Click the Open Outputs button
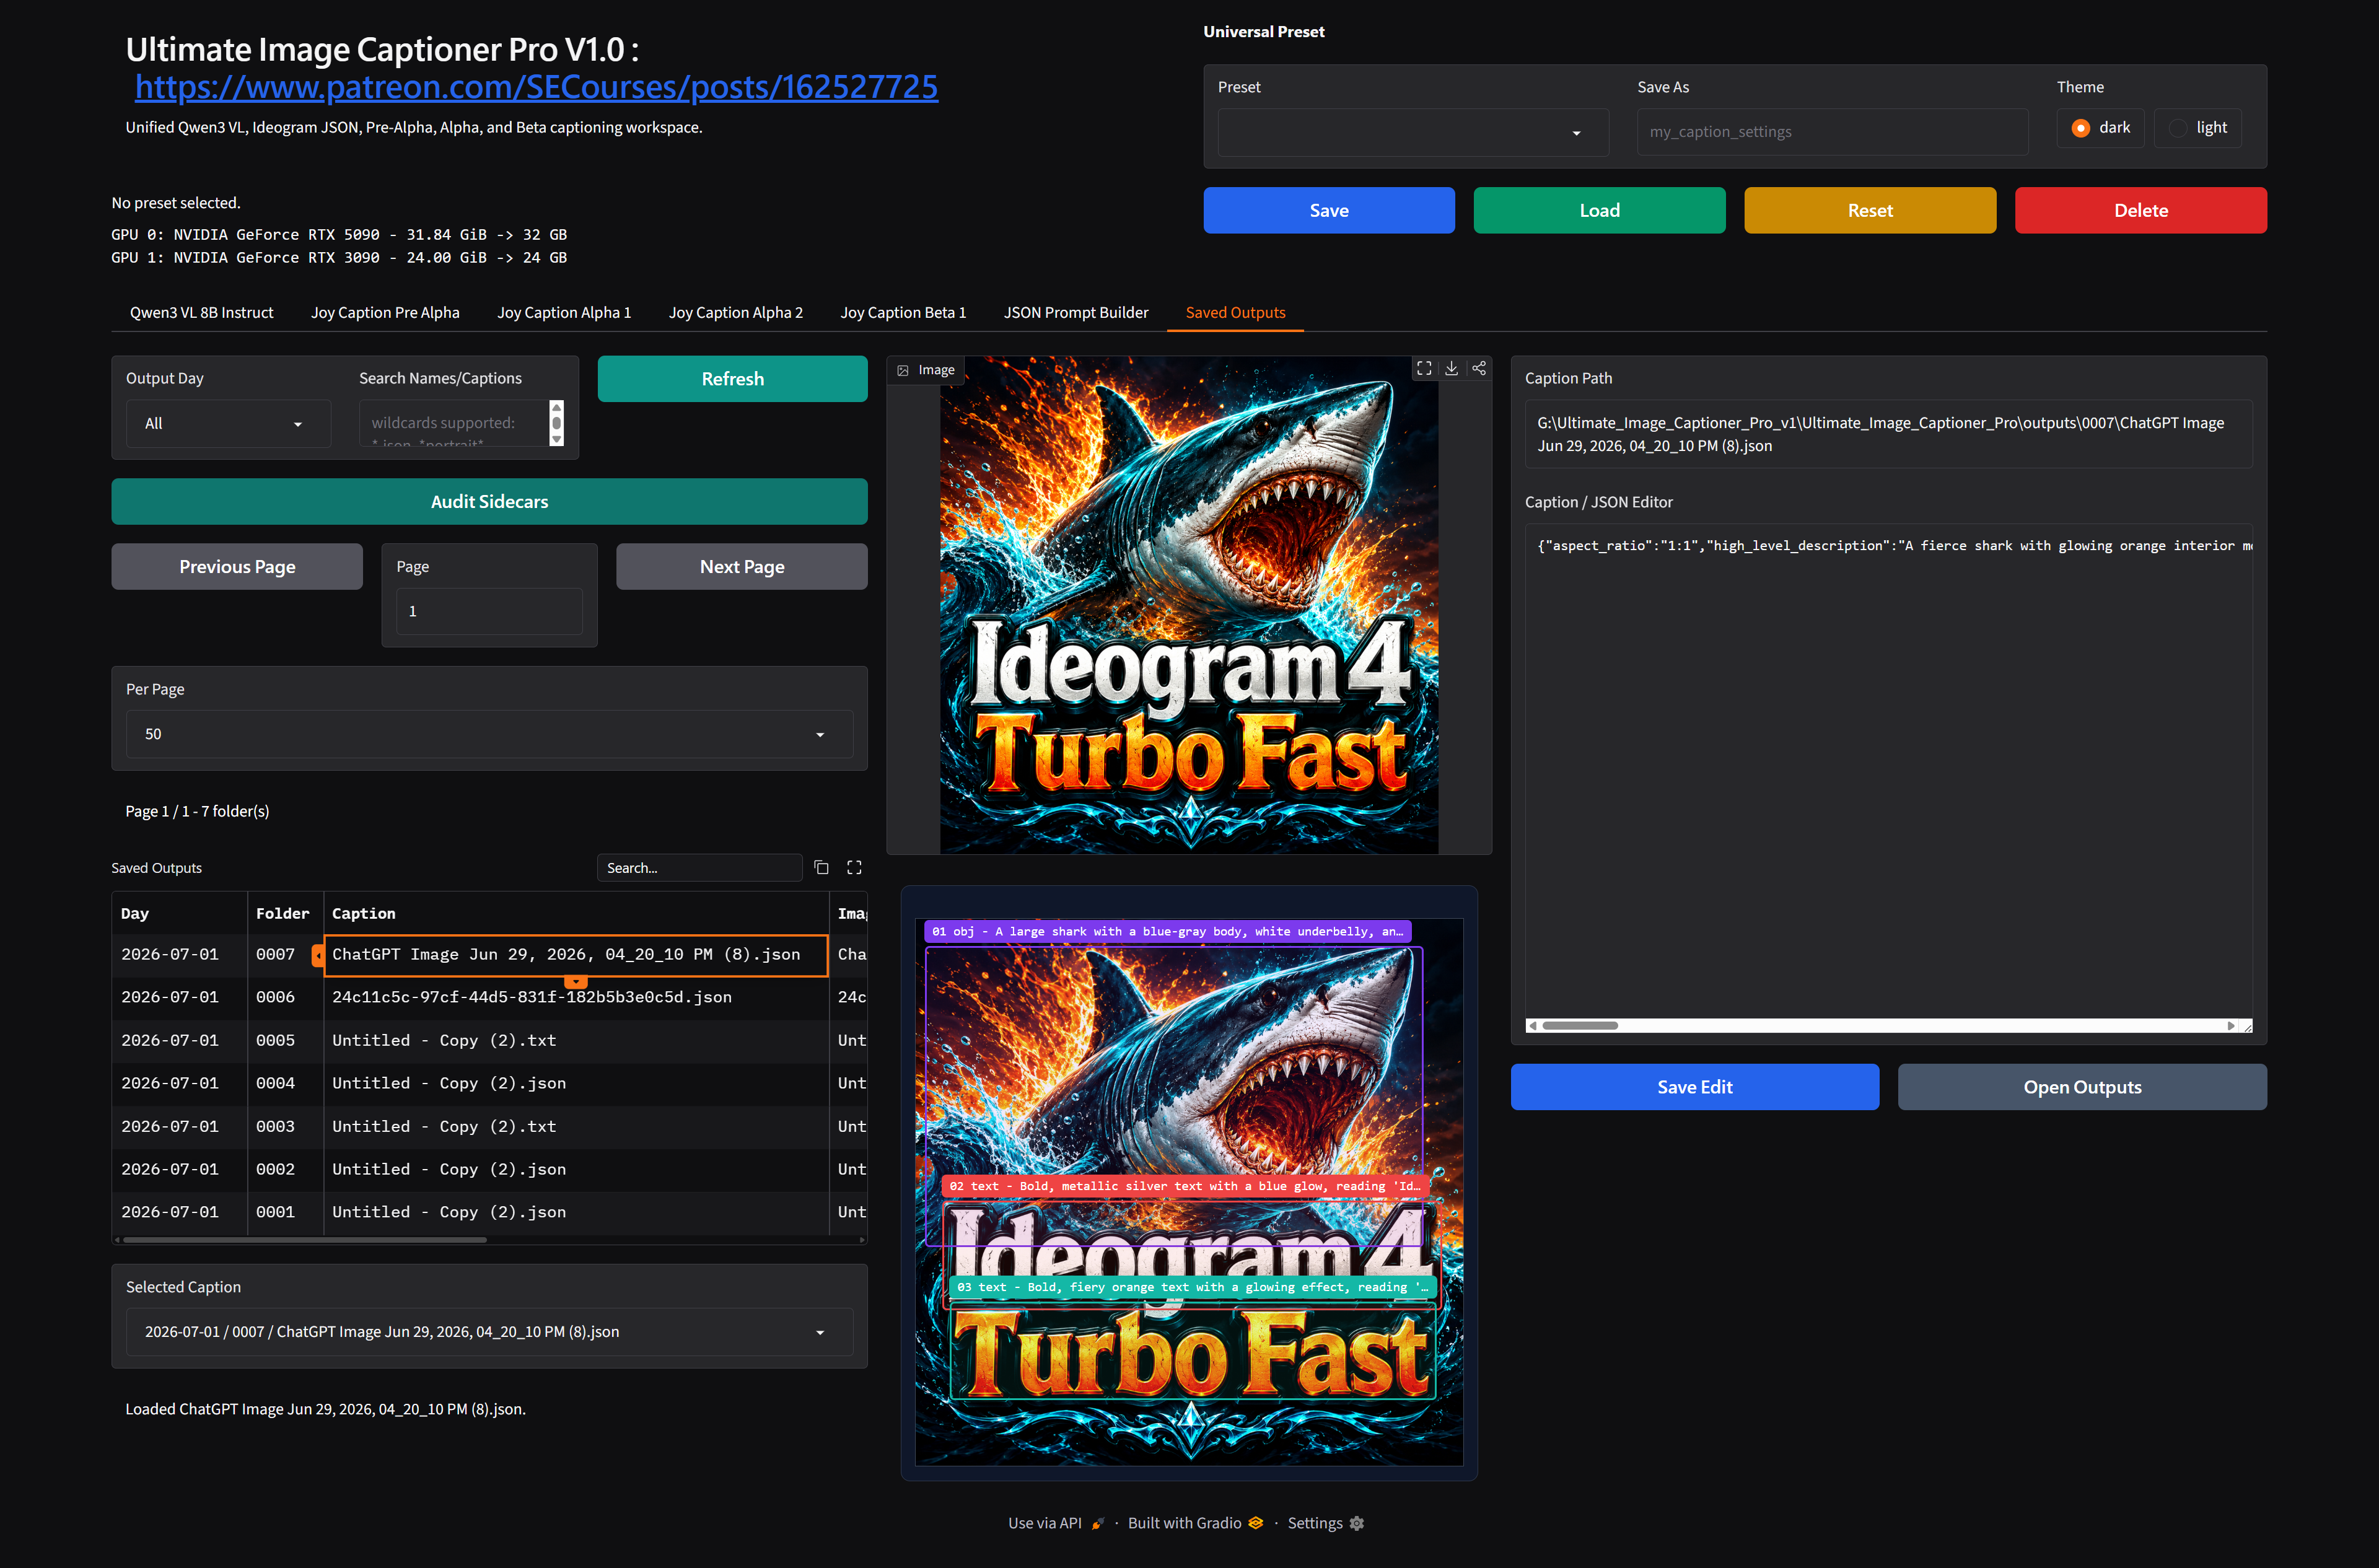The image size is (2379, 1568). click(2082, 1087)
